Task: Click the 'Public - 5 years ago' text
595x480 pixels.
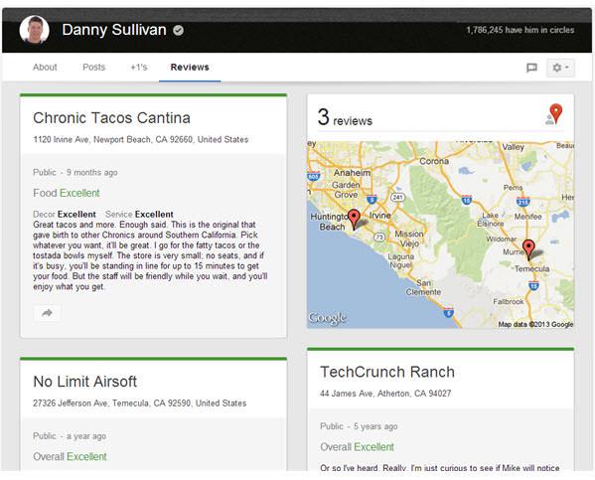Action: pos(359,426)
